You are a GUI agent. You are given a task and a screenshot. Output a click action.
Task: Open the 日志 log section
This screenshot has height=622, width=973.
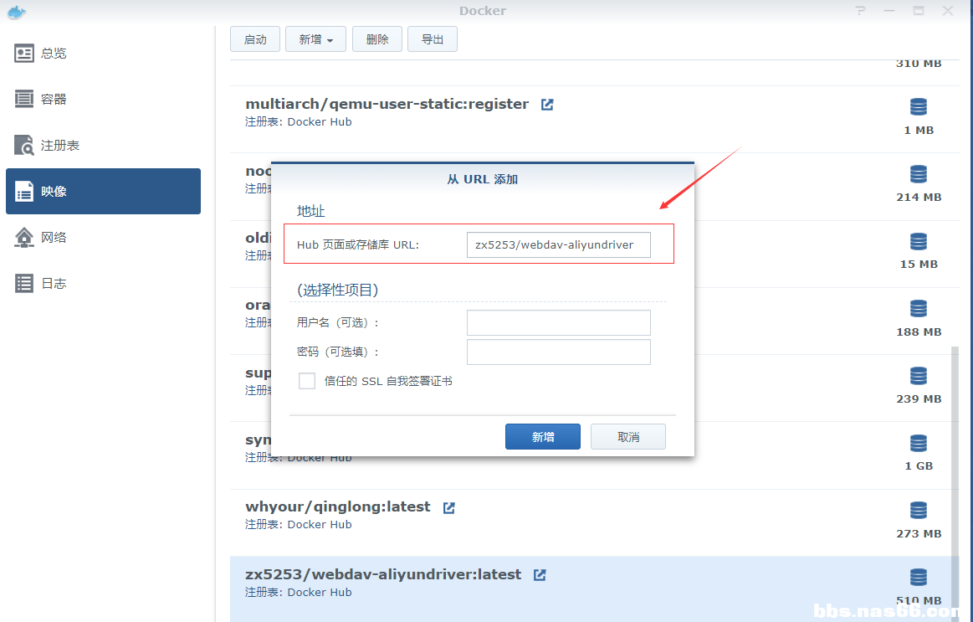point(103,283)
